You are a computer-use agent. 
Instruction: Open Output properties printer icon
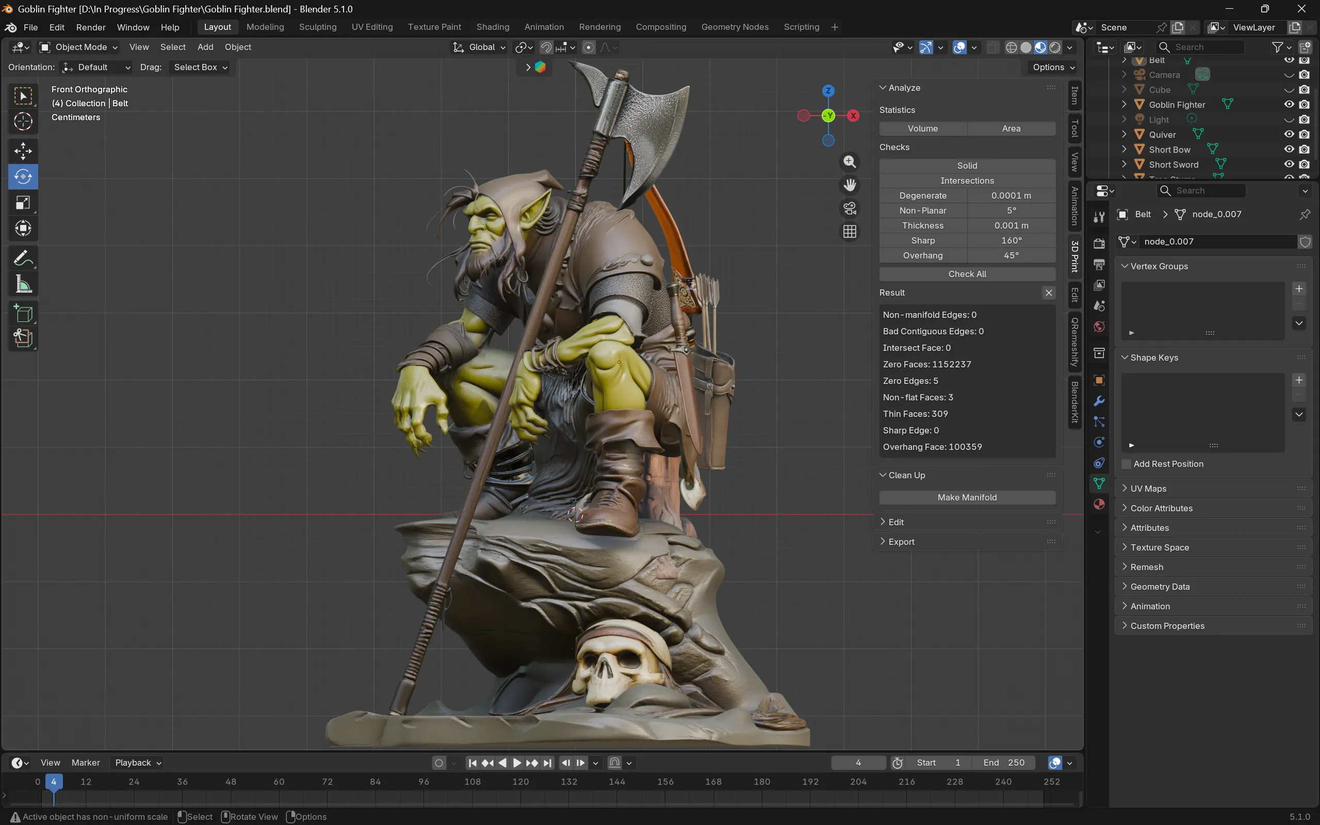click(x=1099, y=265)
